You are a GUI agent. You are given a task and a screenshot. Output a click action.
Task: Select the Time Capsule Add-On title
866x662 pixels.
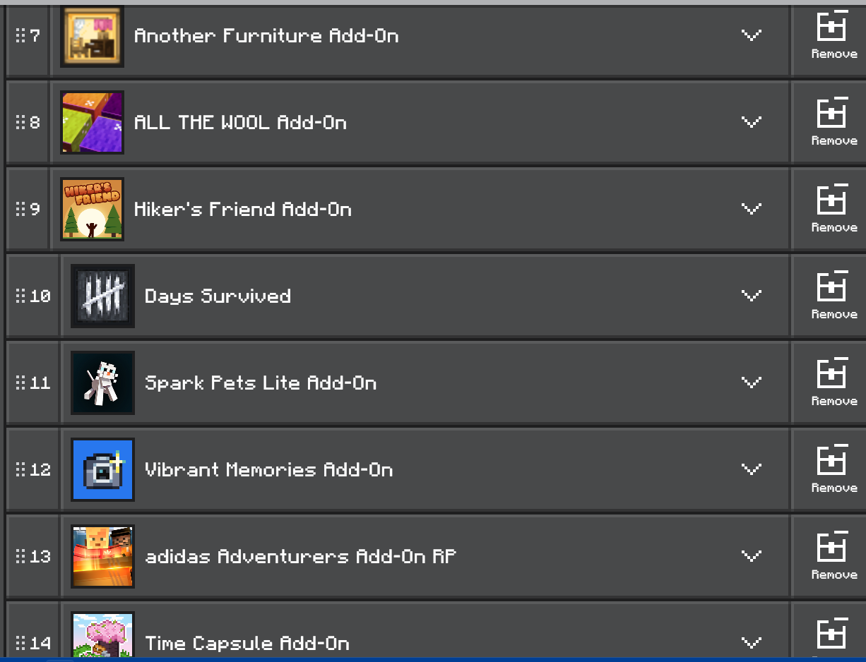click(247, 643)
